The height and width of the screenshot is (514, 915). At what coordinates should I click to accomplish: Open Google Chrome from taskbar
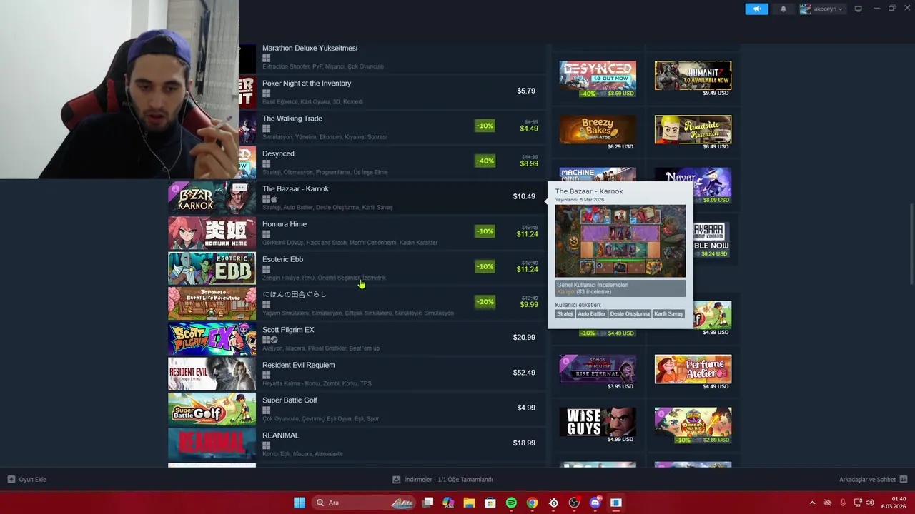click(532, 503)
